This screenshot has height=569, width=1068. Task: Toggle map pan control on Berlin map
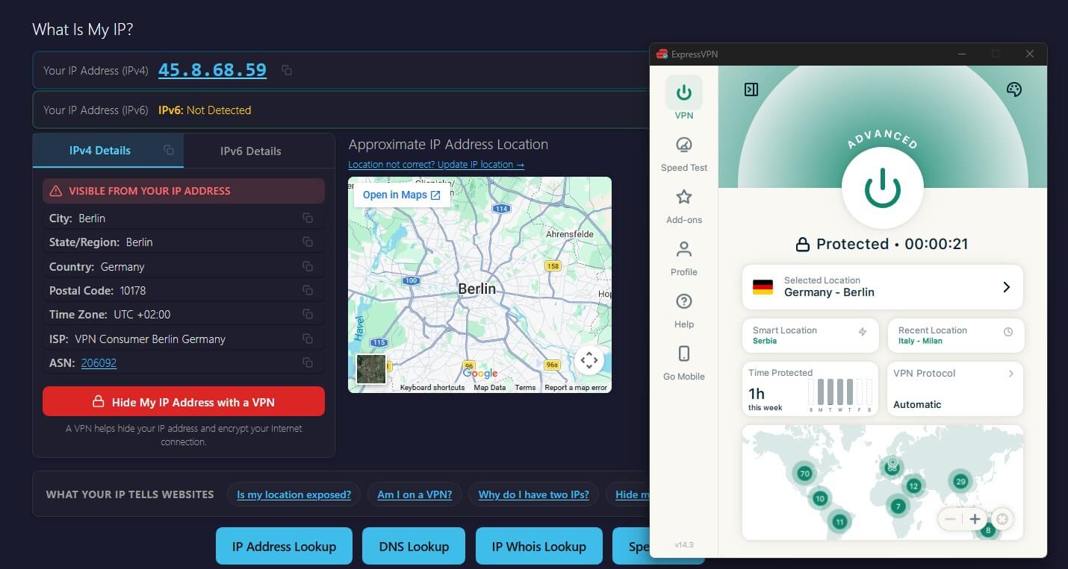tap(589, 360)
